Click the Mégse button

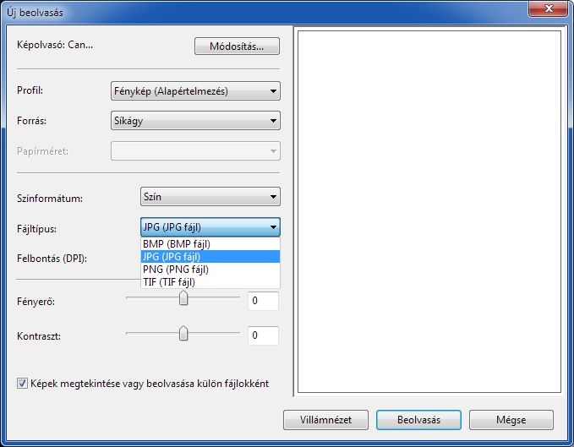511,420
